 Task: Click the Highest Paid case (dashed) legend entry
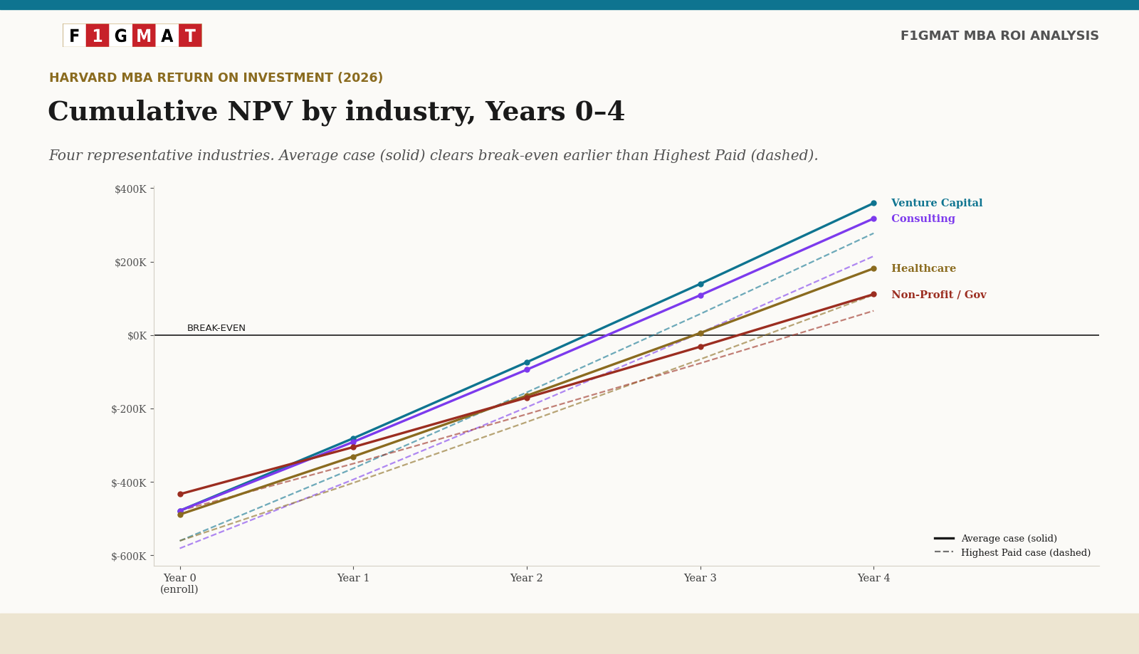point(1012,553)
